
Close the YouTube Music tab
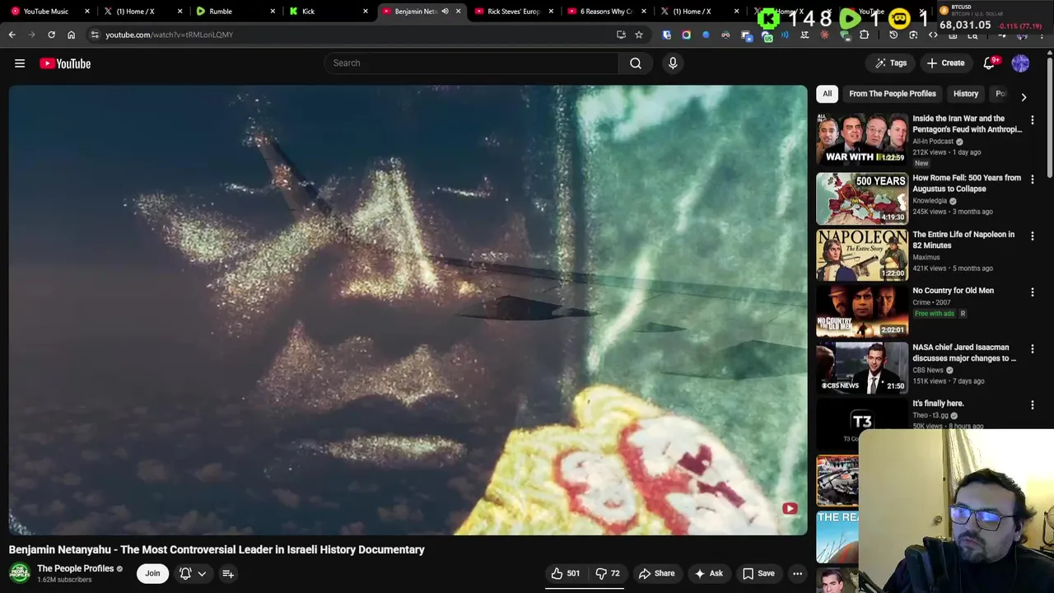click(x=87, y=12)
